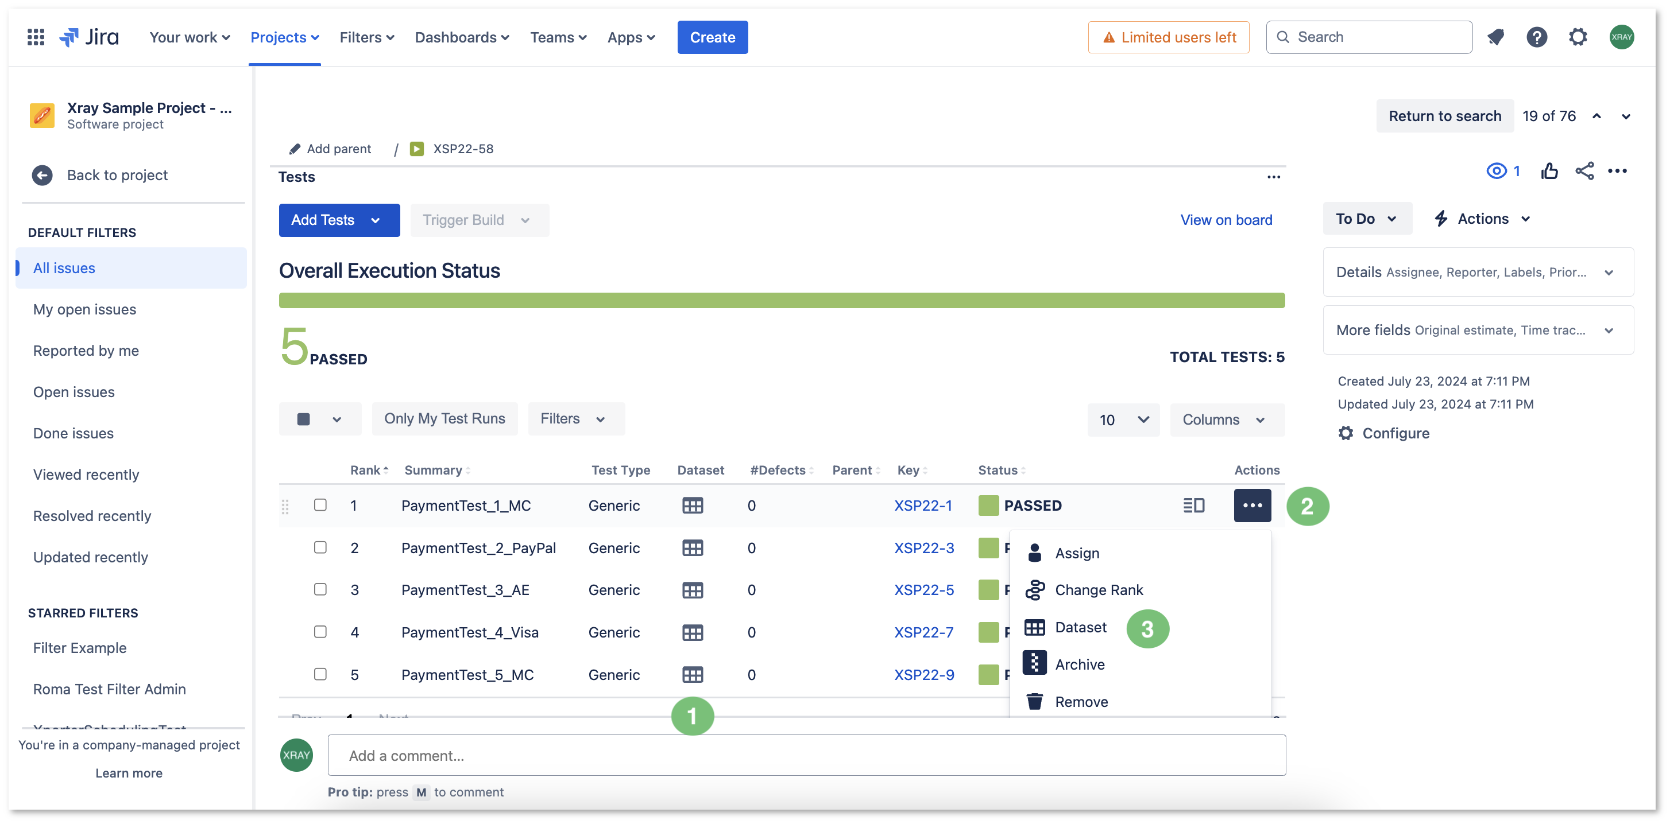
Task: Expand the Details section
Action: 1478,272
